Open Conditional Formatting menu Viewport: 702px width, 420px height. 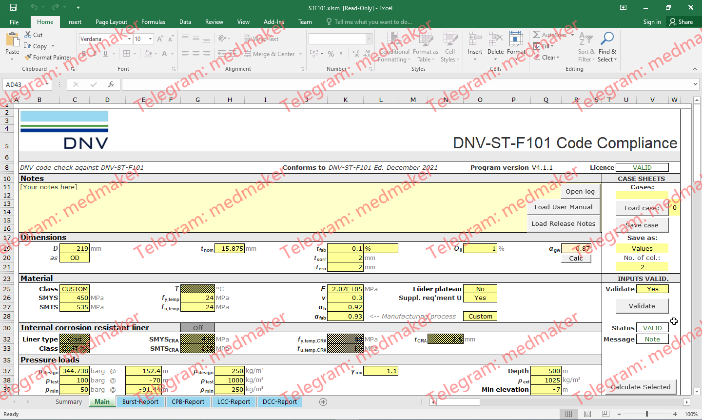(x=394, y=47)
